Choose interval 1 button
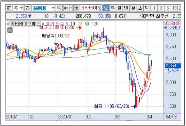This screenshot has width=186, height=126. click(x=154, y=8)
